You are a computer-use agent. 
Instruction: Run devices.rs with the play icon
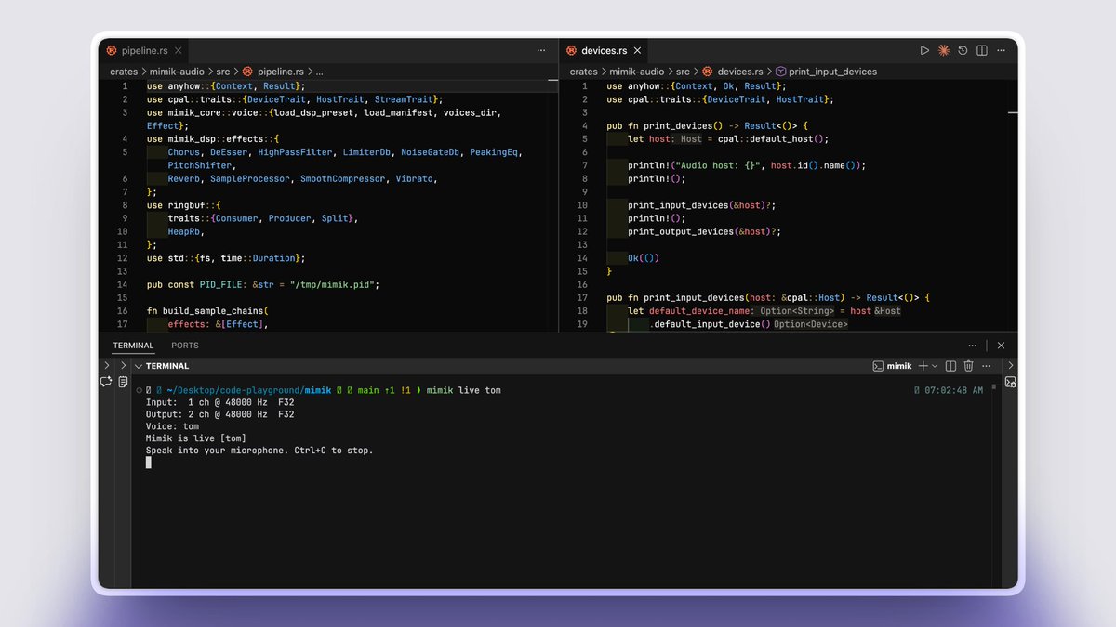point(924,50)
